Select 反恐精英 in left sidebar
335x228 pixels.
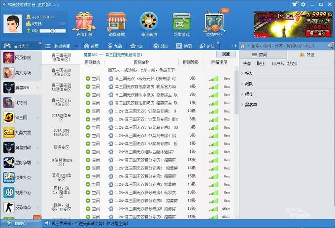coord(21,207)
